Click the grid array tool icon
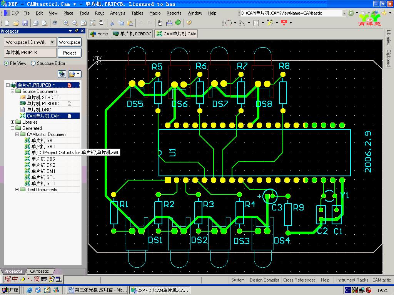Screen dimensions: 394x295 coord(256,23)
